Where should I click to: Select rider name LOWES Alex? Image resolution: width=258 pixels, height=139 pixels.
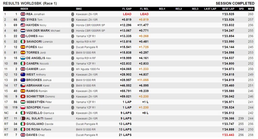[x=35, y=36]
